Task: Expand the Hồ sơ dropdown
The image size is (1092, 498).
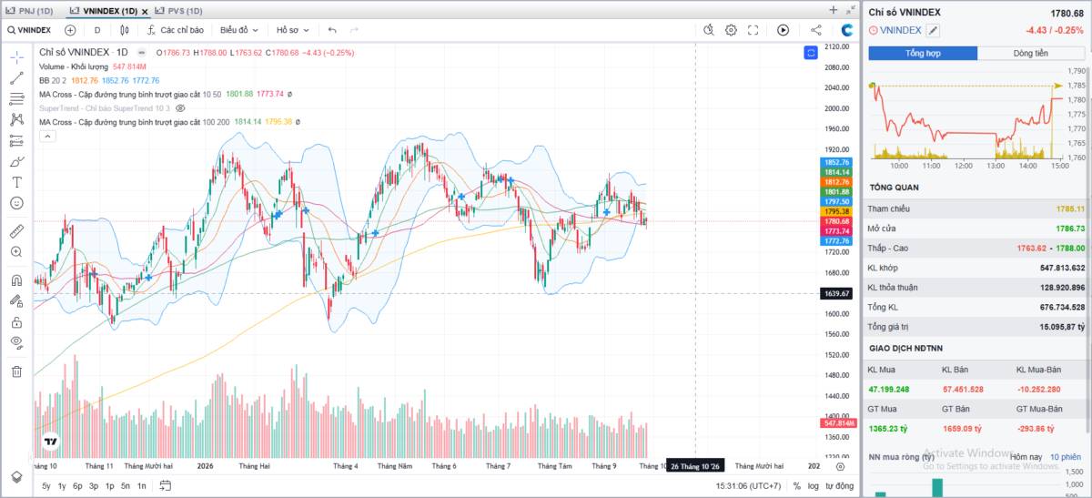Action: 292,30
